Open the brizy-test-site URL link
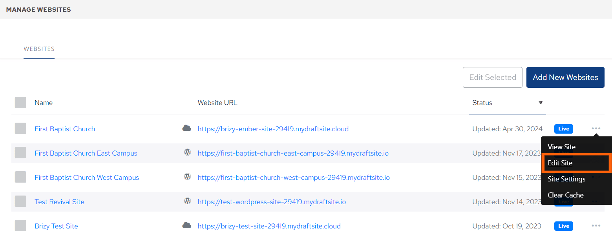This screenshot has height=241, width=612. [269, 226]
